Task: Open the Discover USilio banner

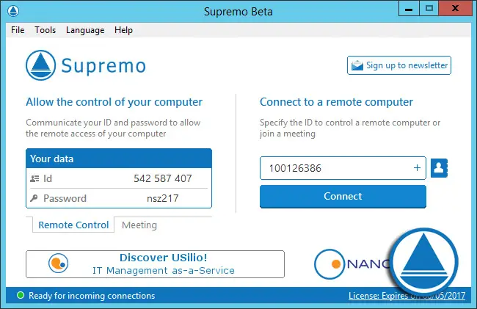Action: pos(155,264)
